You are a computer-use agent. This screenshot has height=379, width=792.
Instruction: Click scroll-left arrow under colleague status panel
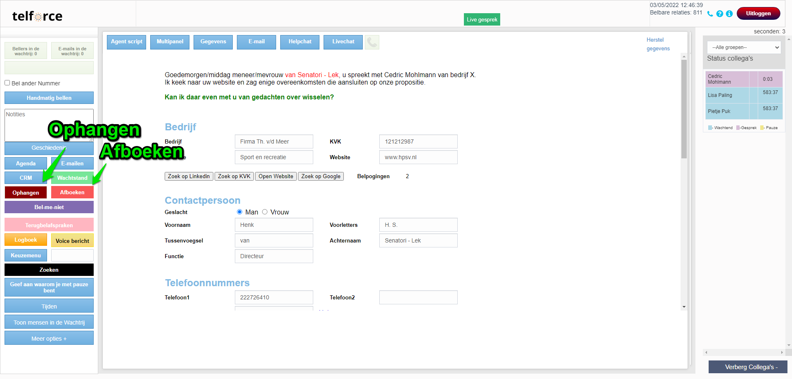click(706, 353)
